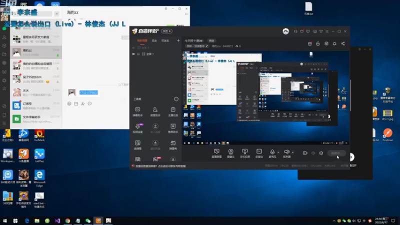Open chat history bubble icon in WeChat
Viewport: 400px width, 225px height.
tap(89, 103)
